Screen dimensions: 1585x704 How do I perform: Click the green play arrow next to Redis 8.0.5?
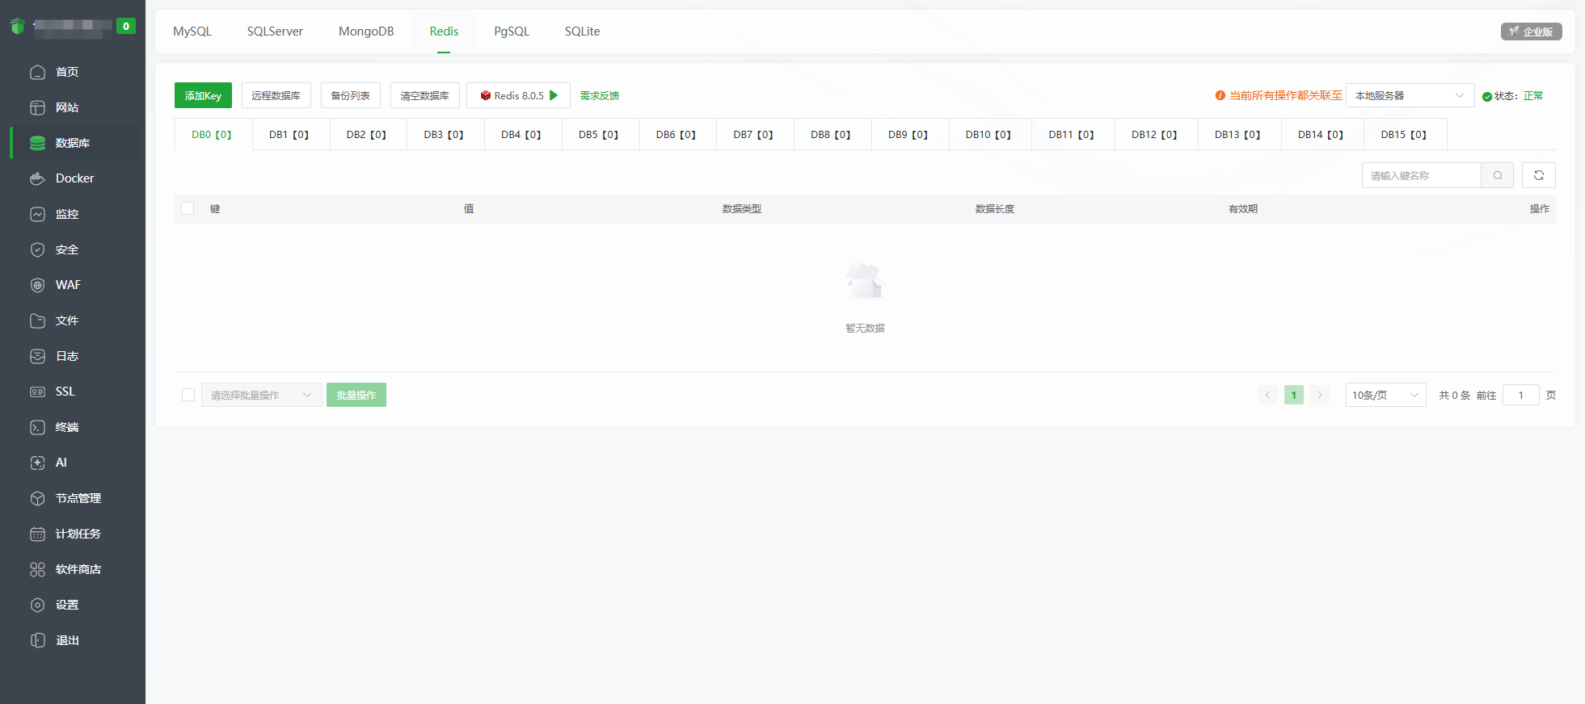tap(554, 95)
